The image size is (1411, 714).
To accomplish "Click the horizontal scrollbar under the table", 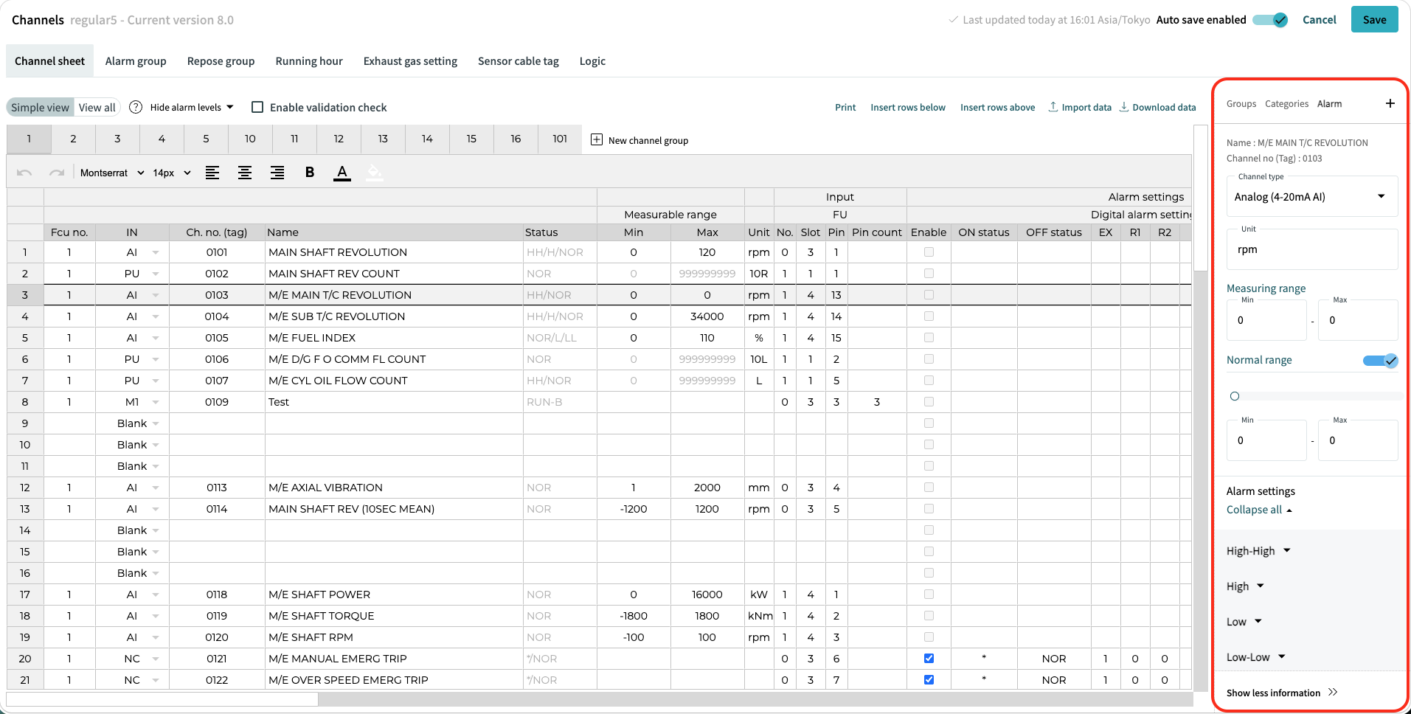I will tap(162, 699).
